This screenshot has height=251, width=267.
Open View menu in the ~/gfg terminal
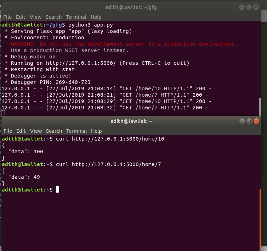click(x=36, y=17)
